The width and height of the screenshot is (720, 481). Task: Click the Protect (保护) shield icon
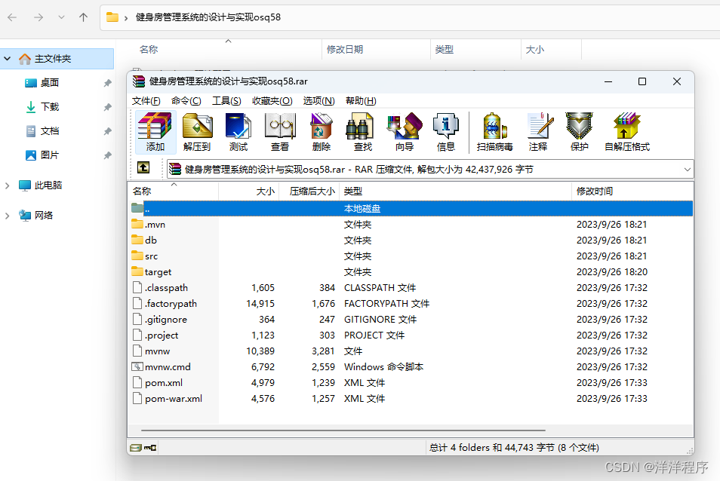pyautogui.click(x=580, y=132)
